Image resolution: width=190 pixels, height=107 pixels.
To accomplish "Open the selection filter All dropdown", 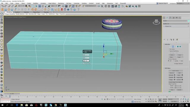I will pos(21,6).
